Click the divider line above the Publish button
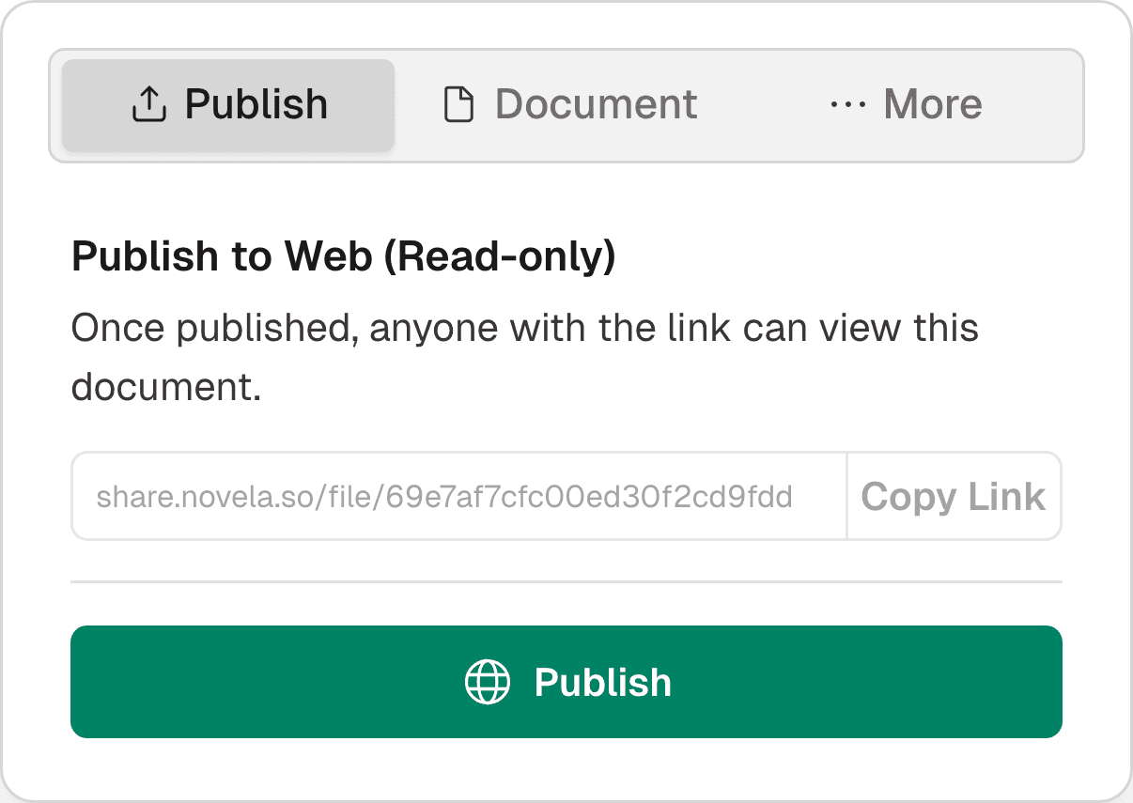Screen dimensions: 1133x803 (566, 581)
